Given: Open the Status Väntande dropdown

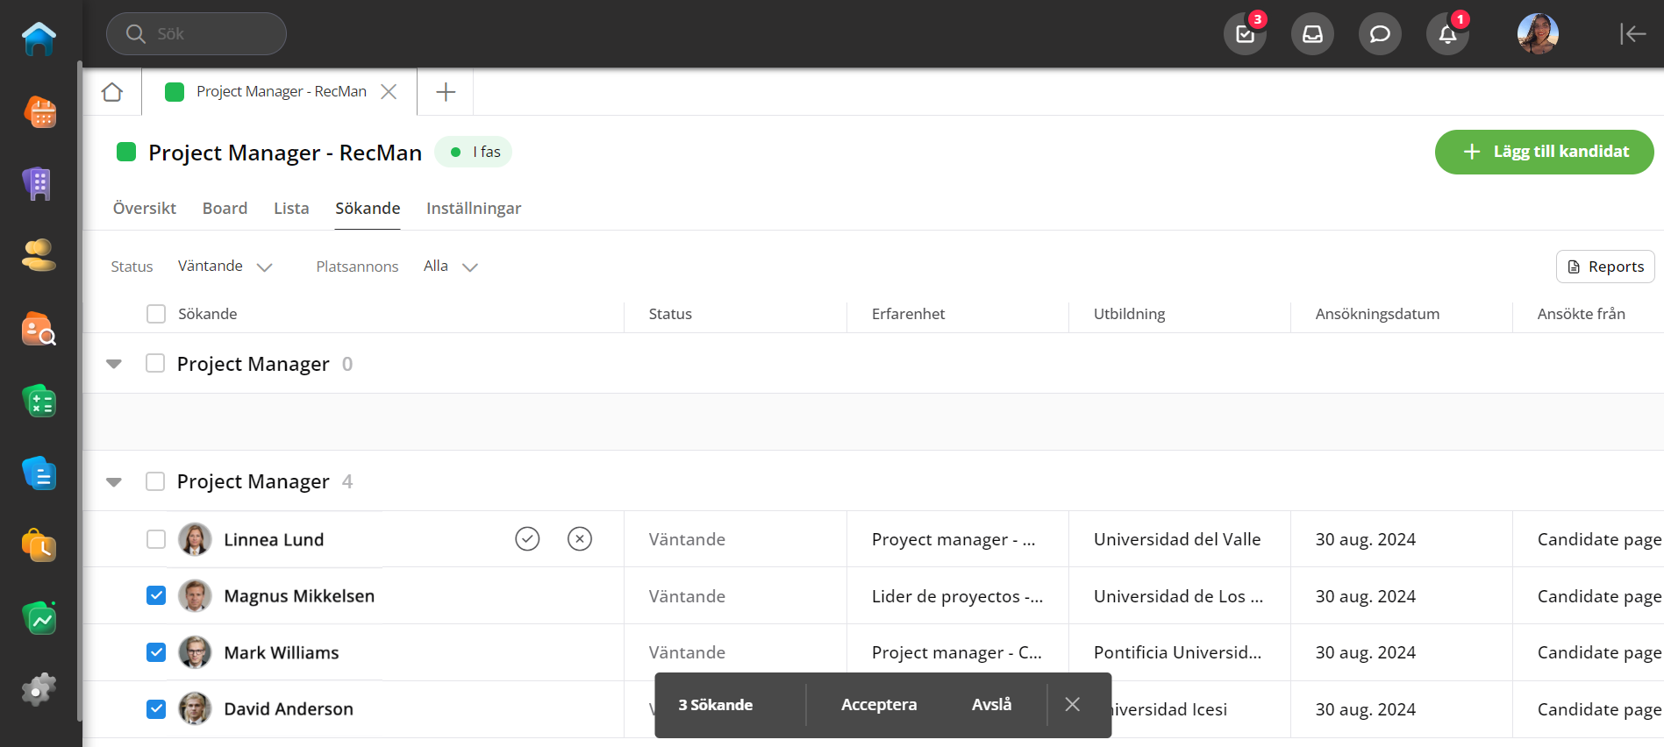Looking at the screenshot, I should point(225,267).
